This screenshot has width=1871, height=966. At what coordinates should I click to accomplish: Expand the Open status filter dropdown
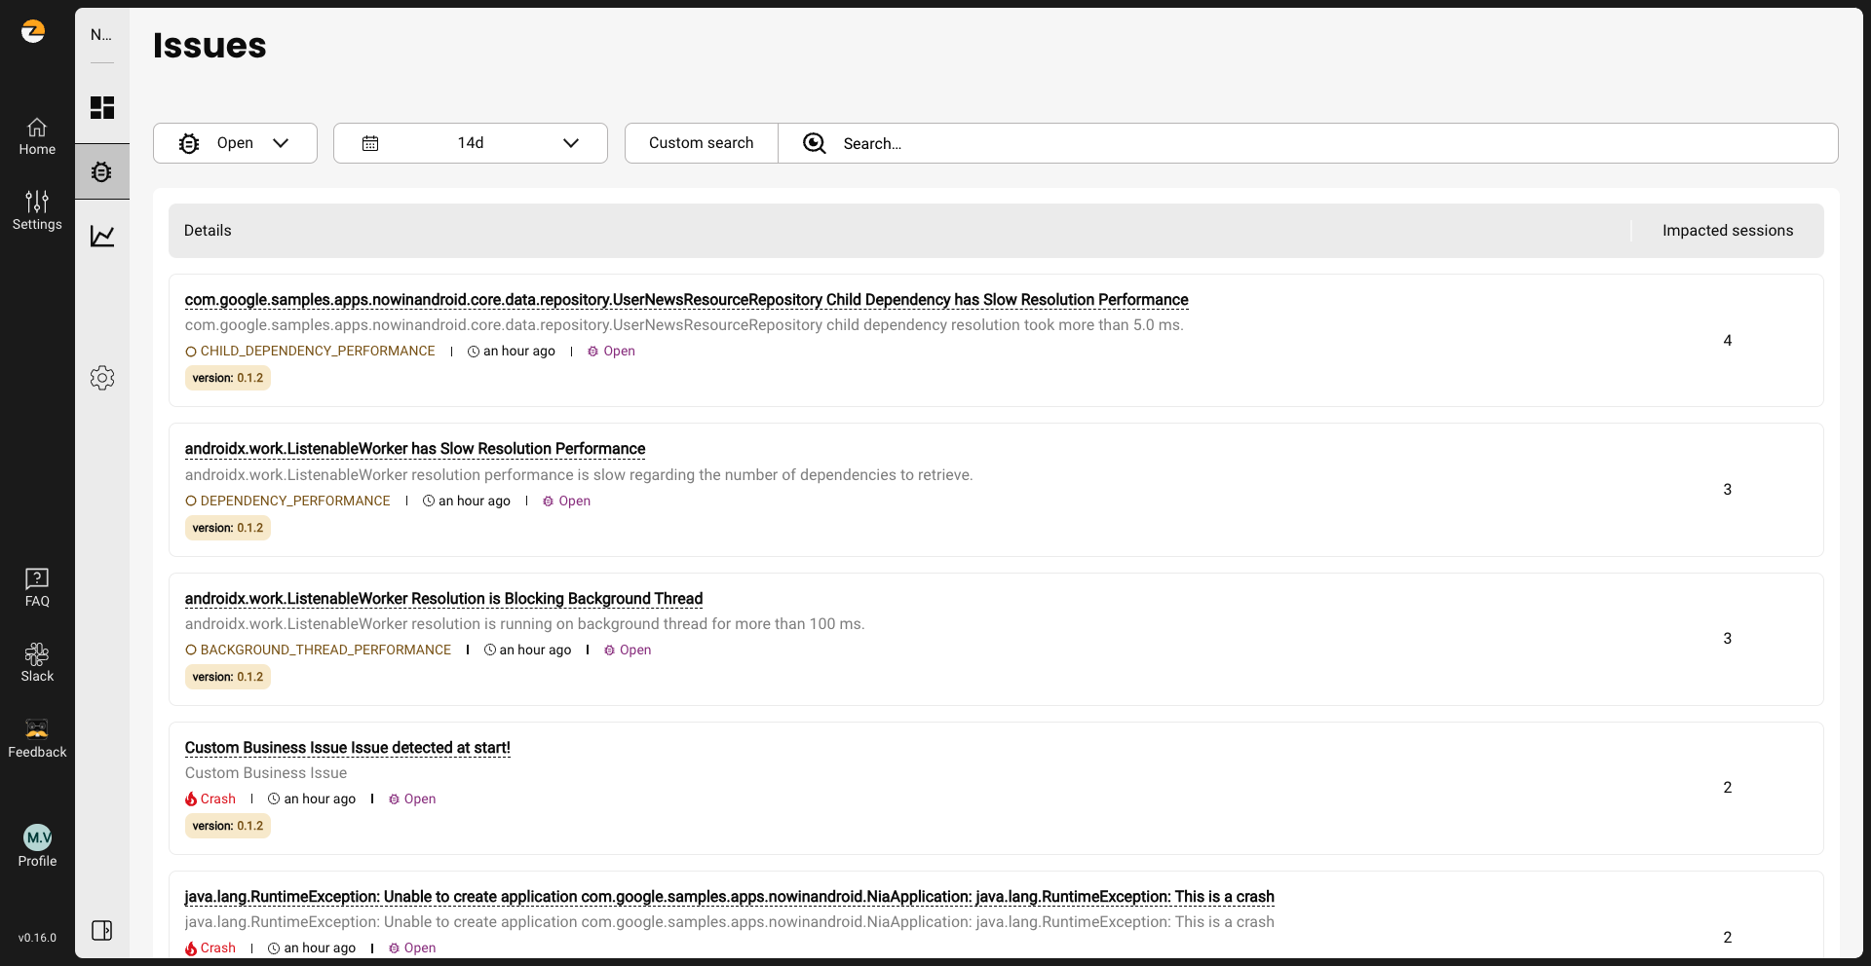[x=235, y=143]
